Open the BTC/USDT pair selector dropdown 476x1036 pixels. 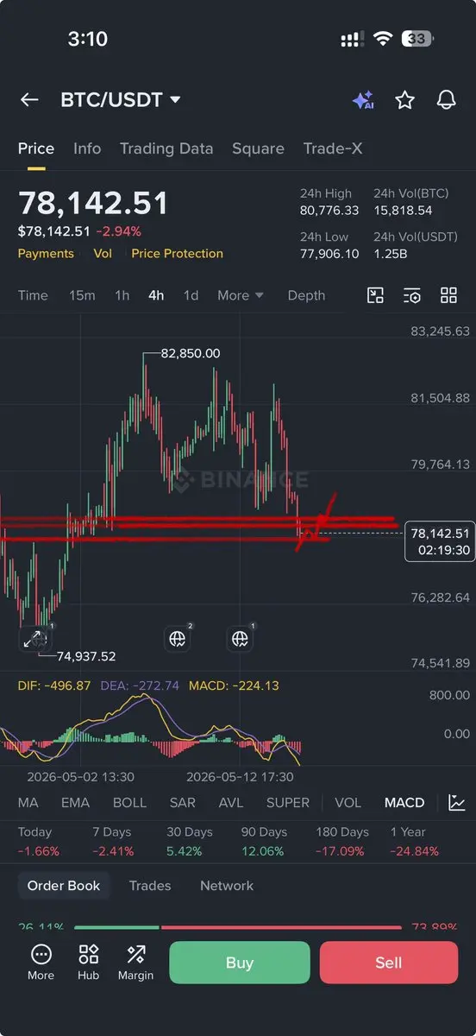[x=121, y=100]
